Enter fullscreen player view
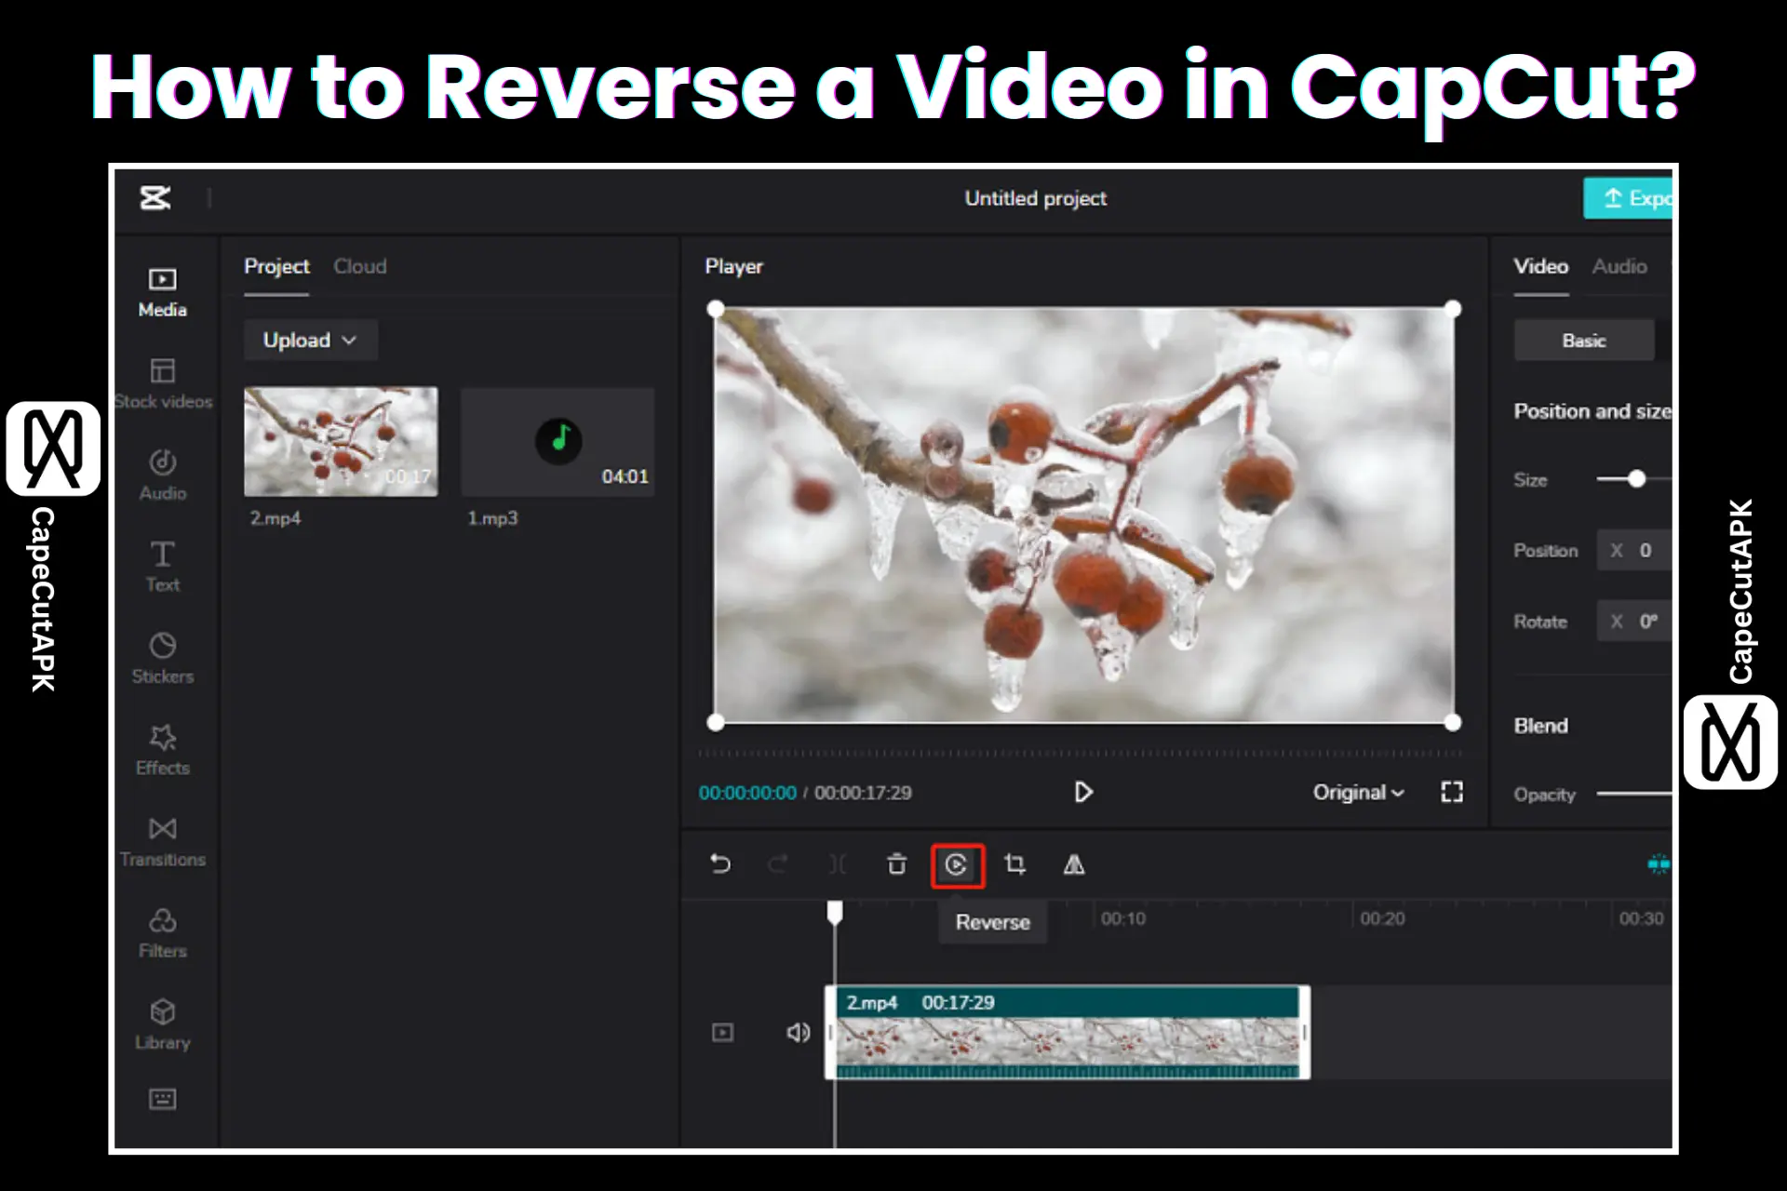 (1452, 792)
